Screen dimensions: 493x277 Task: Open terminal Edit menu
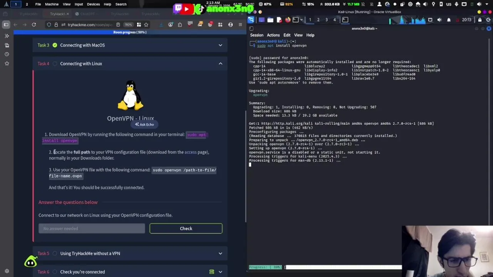287,35
